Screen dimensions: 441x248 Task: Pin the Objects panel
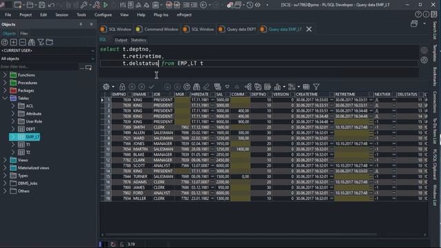pyautogui.click(x=81, y=25)
